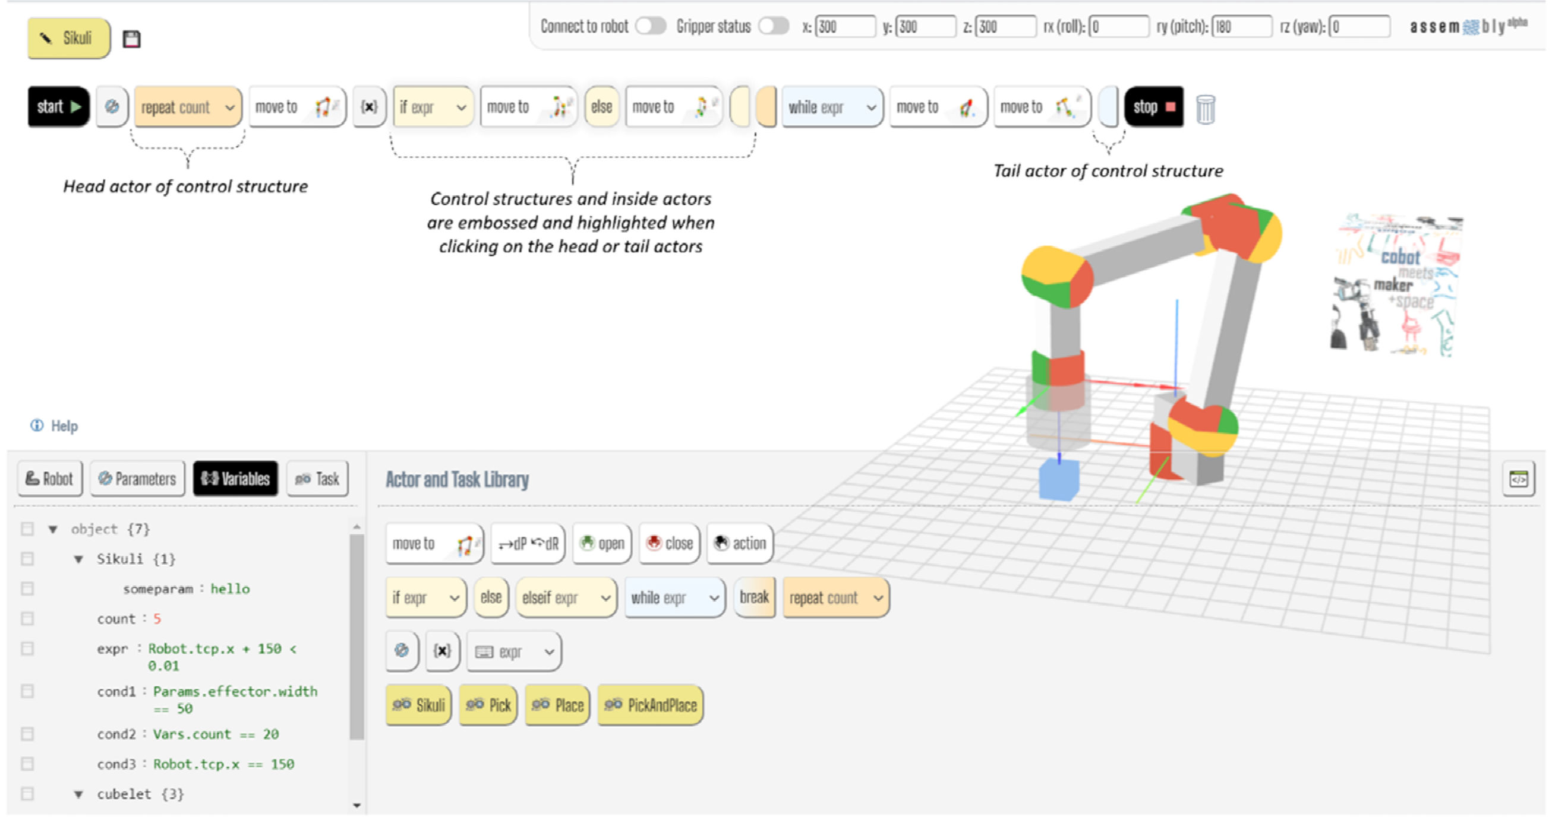Toggle the Connect to robot switch

click(651, 26)
